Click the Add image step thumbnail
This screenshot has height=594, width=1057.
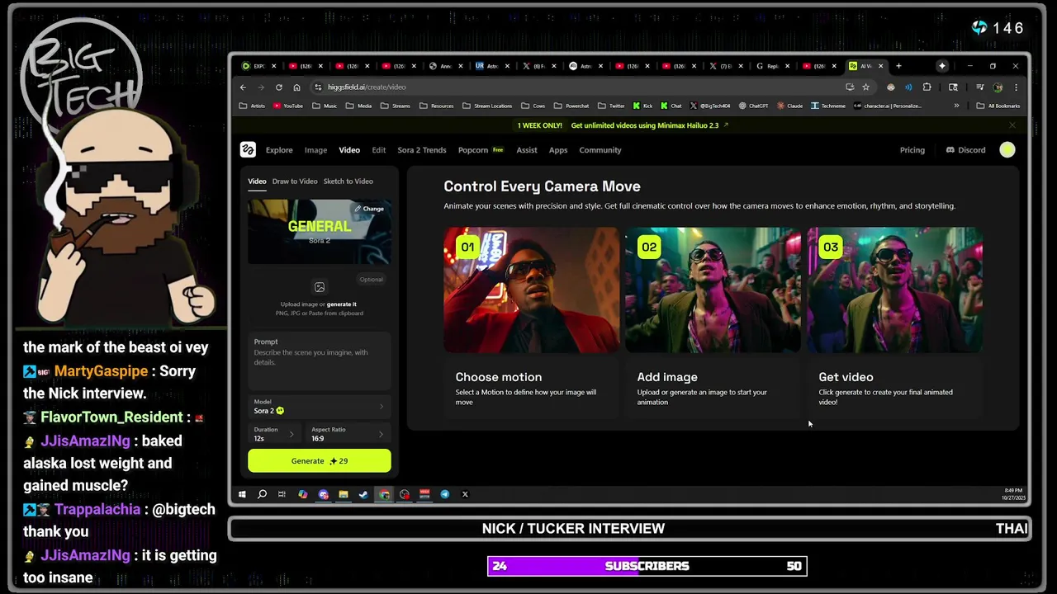point(713,290)
